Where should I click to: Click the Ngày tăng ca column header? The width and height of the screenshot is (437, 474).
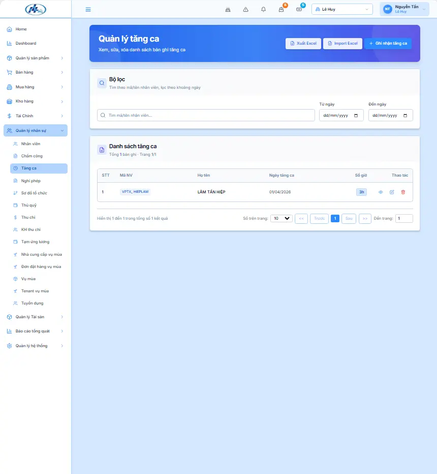tap(282, 175)
